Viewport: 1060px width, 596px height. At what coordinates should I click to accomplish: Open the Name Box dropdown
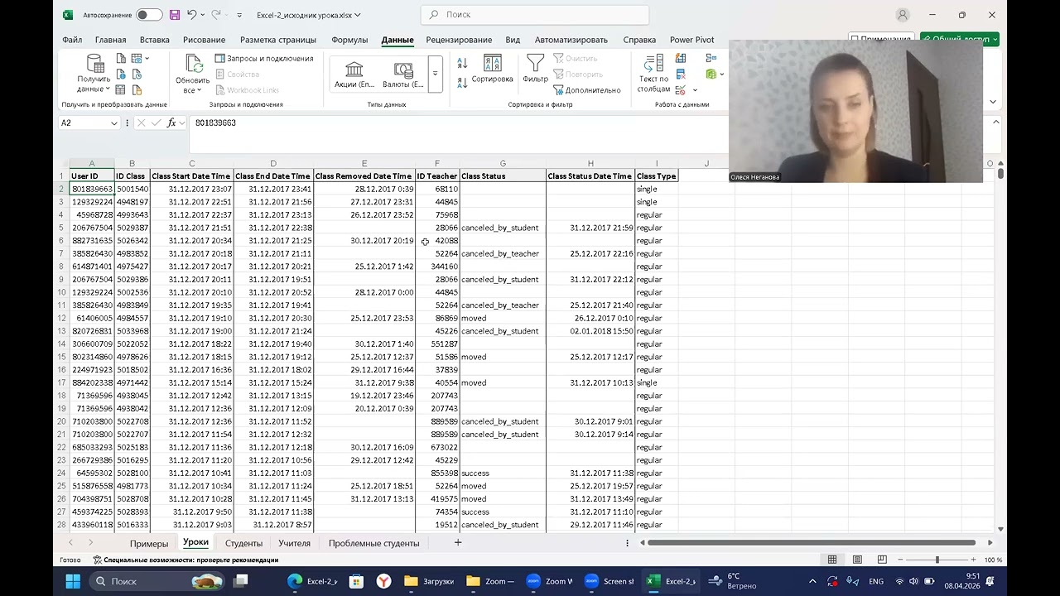(x=114, y=123)
